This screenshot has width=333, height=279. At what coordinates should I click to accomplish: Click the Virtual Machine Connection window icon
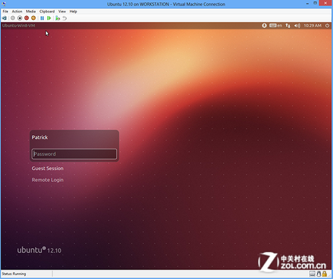click(4, 4)
